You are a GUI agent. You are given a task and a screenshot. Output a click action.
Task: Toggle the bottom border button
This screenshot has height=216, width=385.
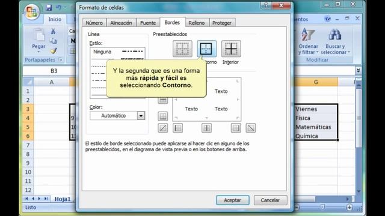pos(163,116)
